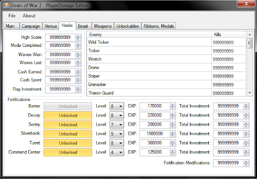Toggle the Silverback Unlocked button
257x179 pixels.
[68, 134]
